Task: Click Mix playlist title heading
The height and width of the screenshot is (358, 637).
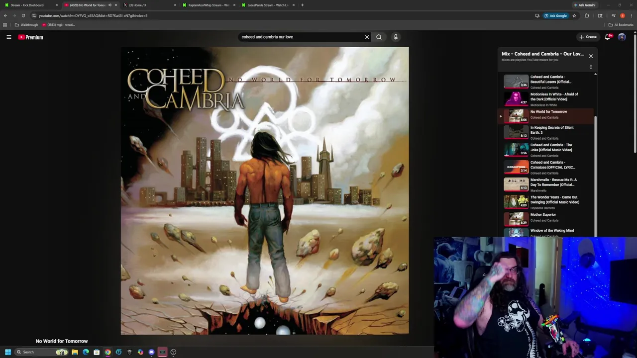Action: 542,54
